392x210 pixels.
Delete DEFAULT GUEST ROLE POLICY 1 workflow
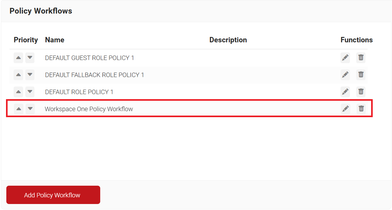[361, 58]
